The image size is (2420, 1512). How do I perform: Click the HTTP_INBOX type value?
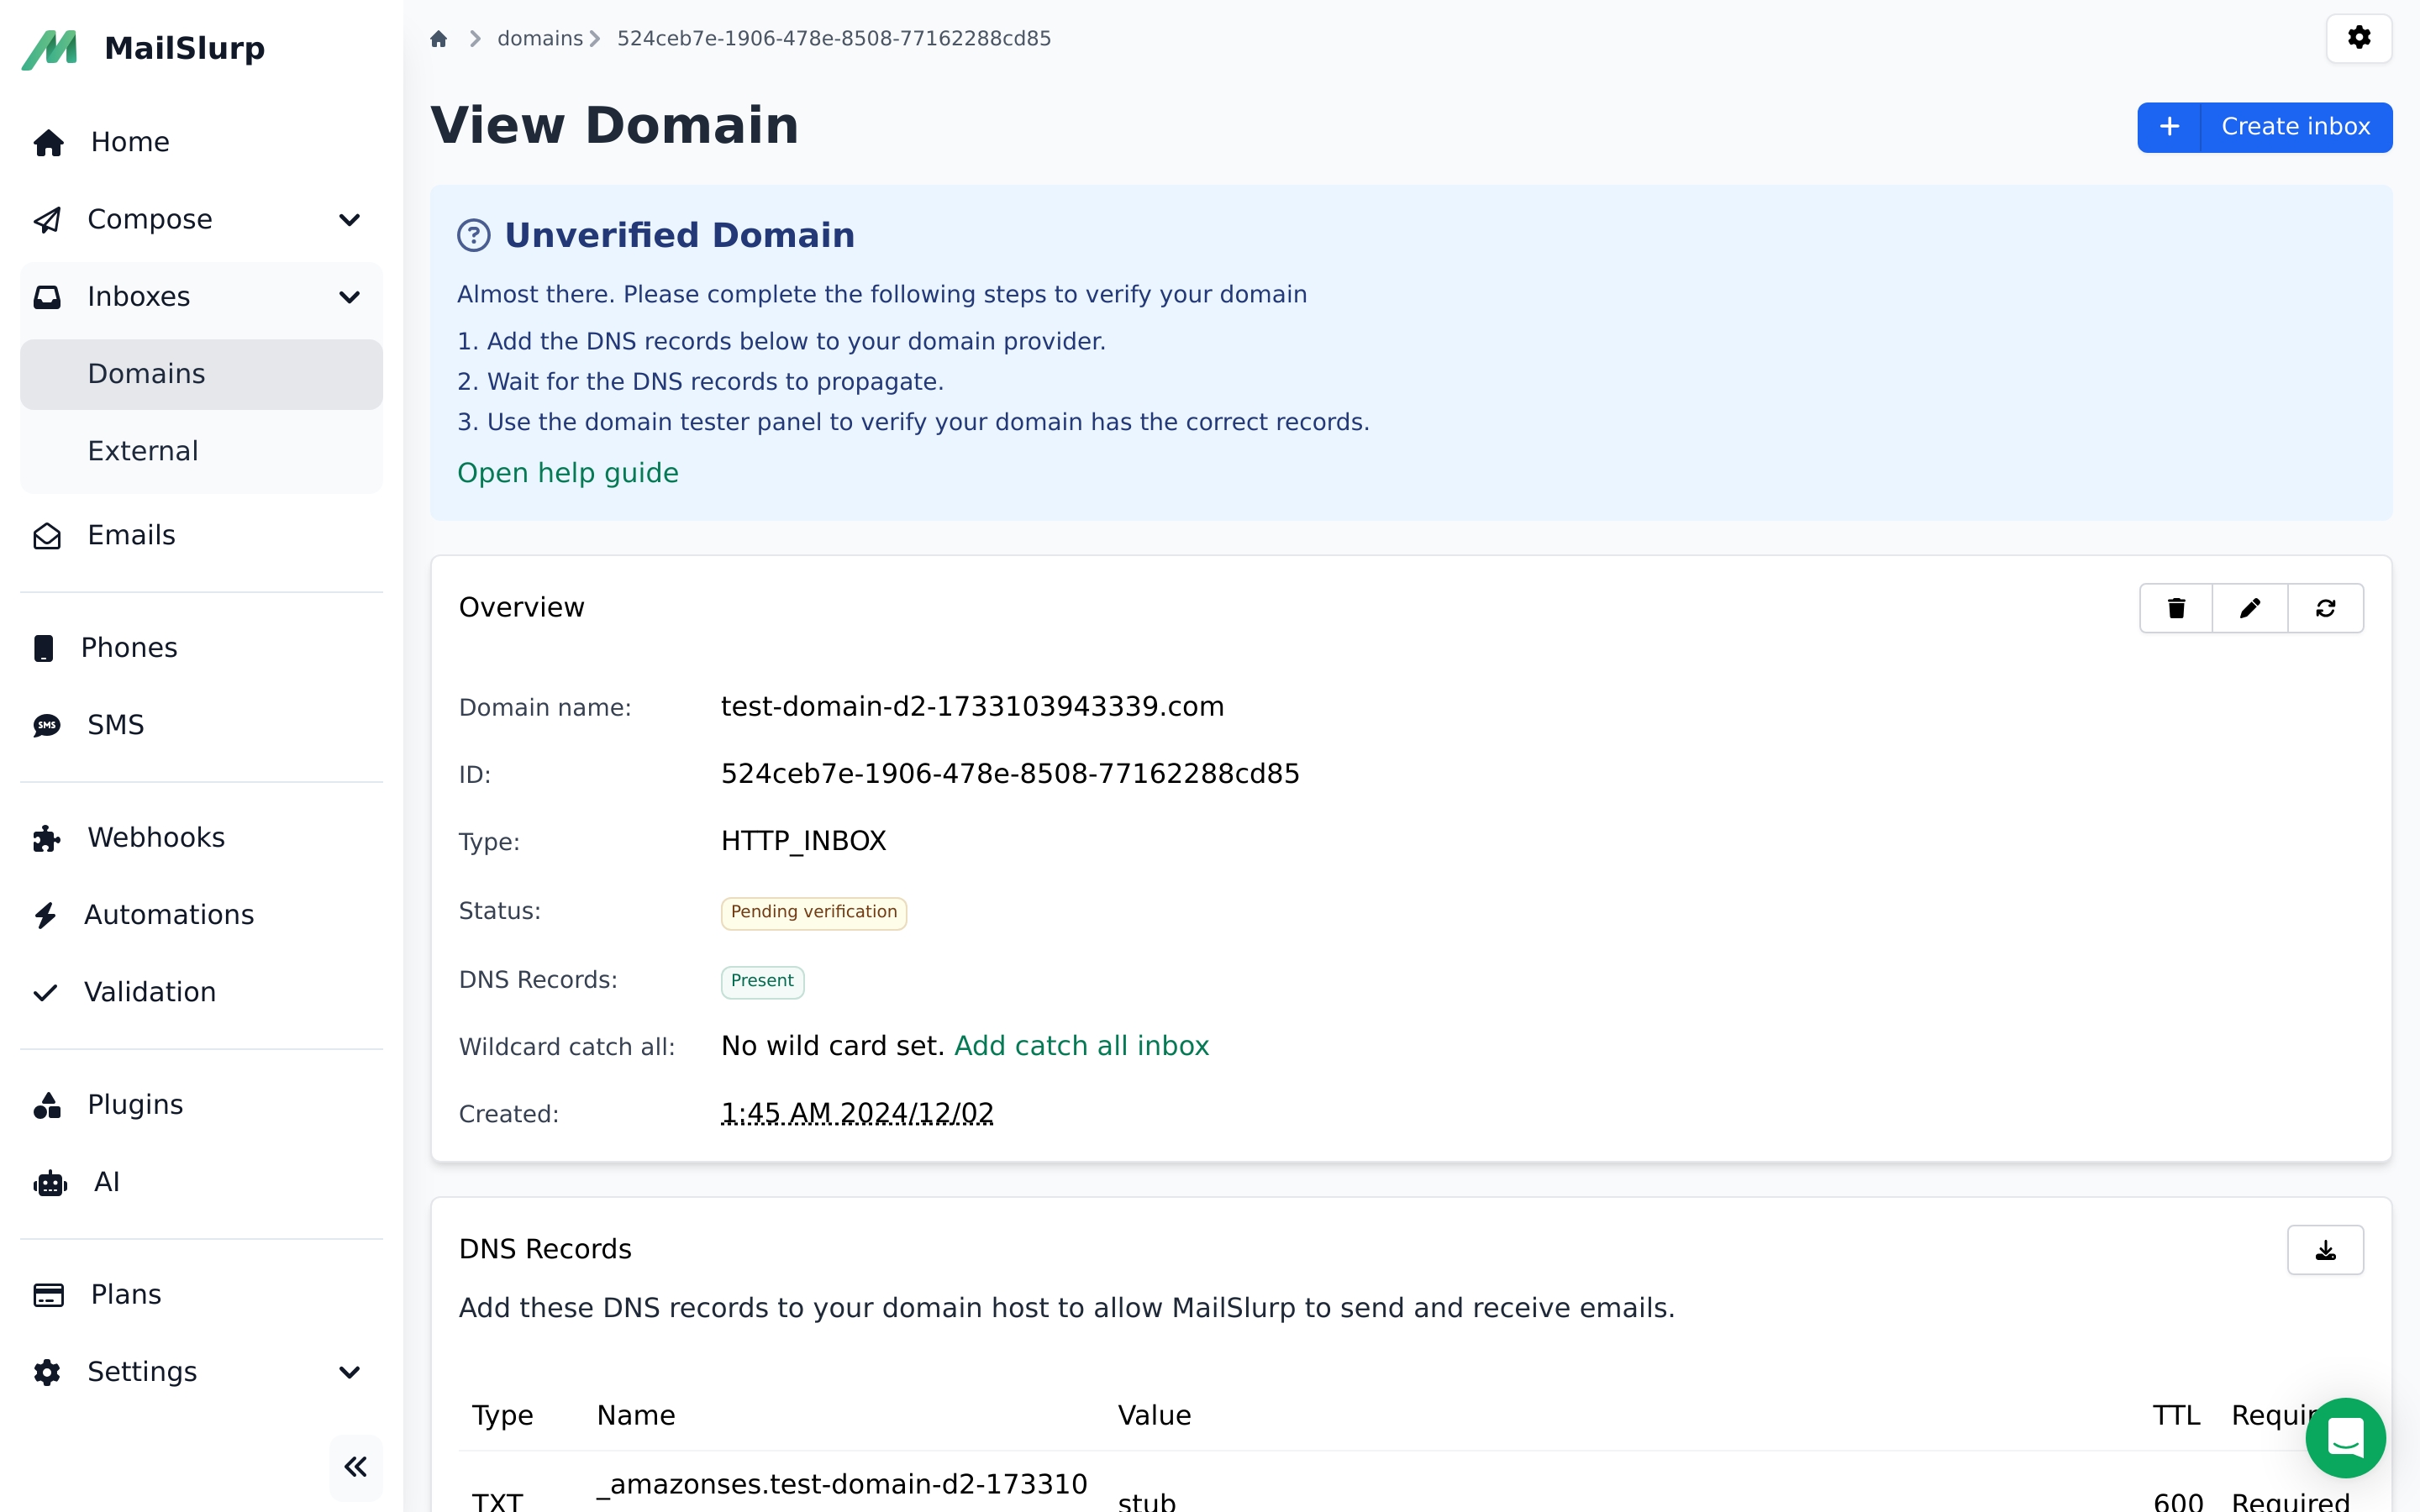point(804,841)
